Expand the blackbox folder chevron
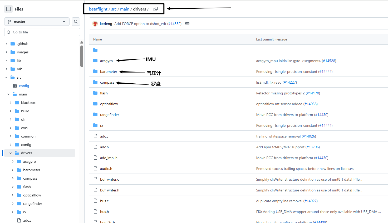 tap(11, 103)
